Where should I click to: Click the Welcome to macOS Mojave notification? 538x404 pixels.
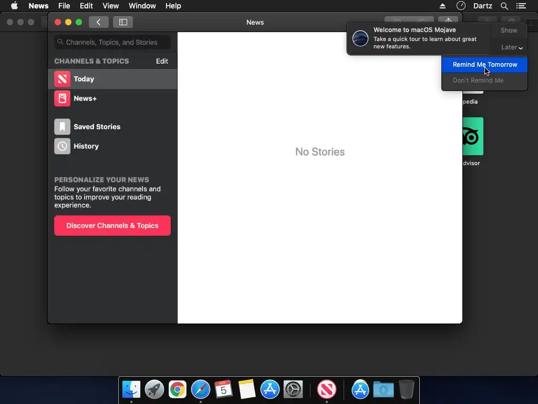(x=419, y=38)
